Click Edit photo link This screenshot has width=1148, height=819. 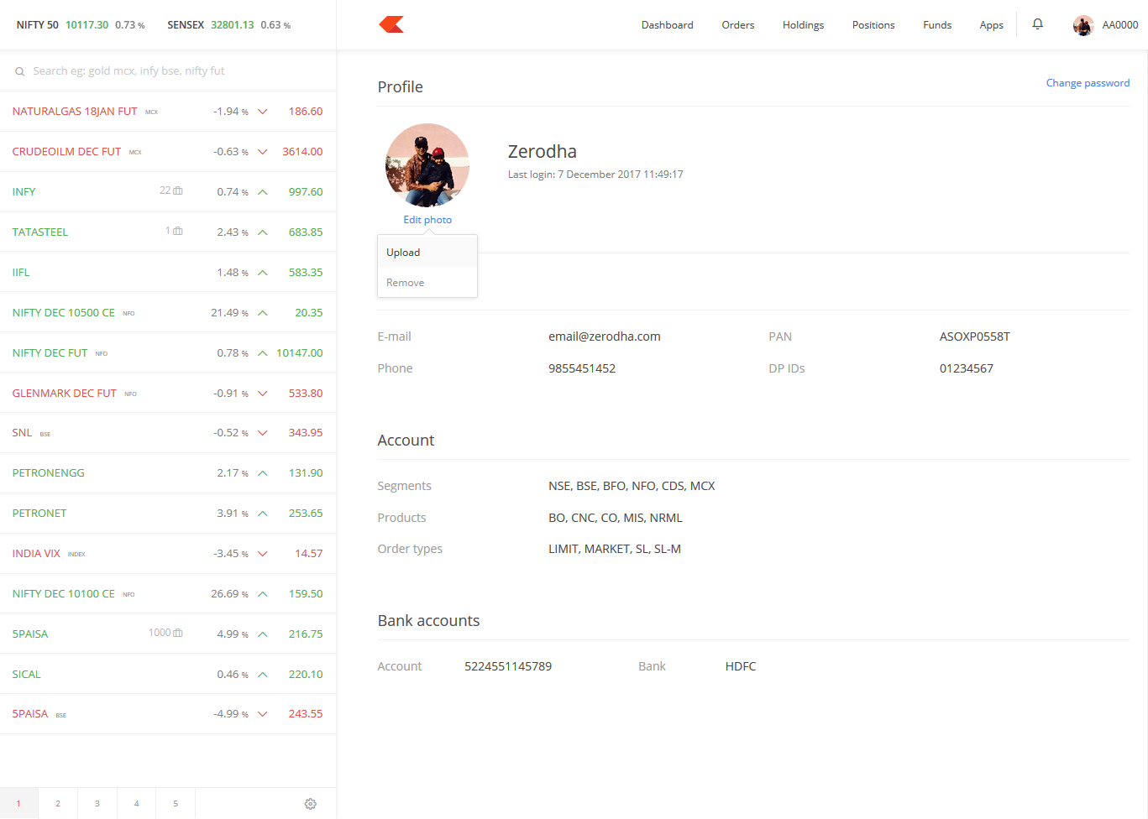(x=427, y=220)
